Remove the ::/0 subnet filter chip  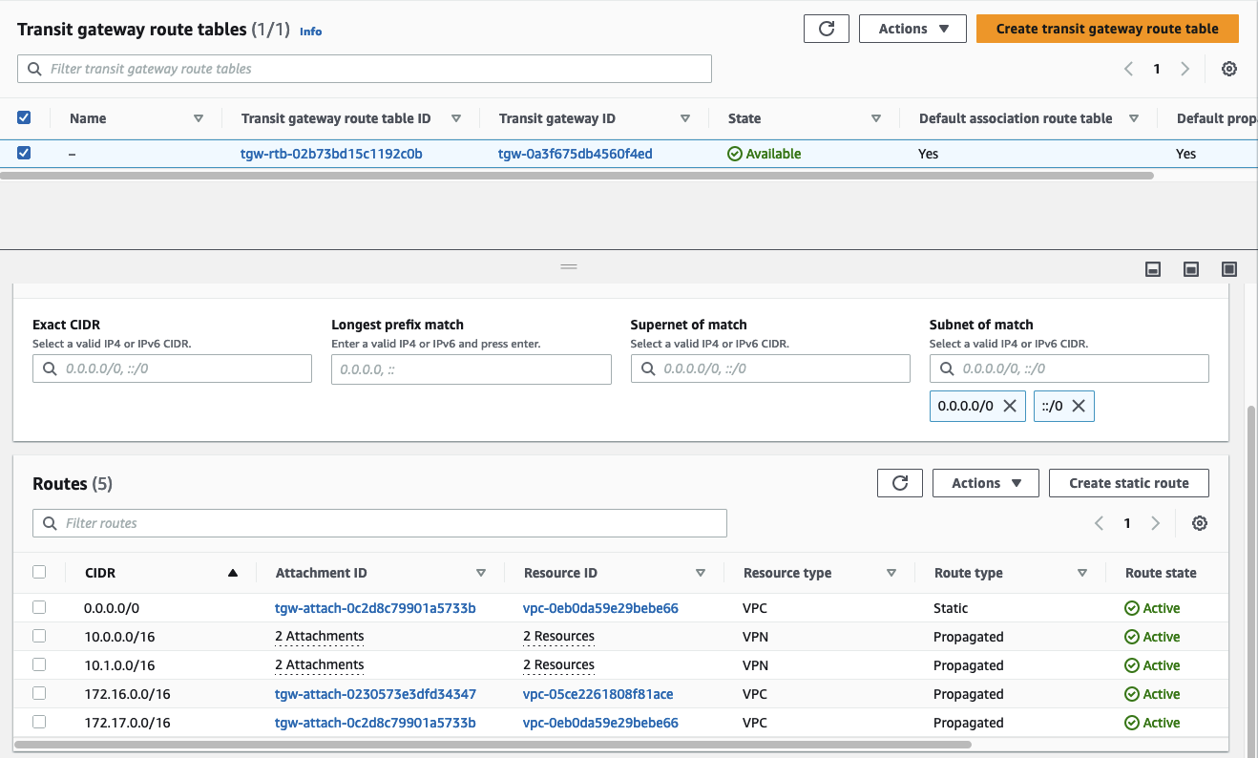coord(1079,406)
